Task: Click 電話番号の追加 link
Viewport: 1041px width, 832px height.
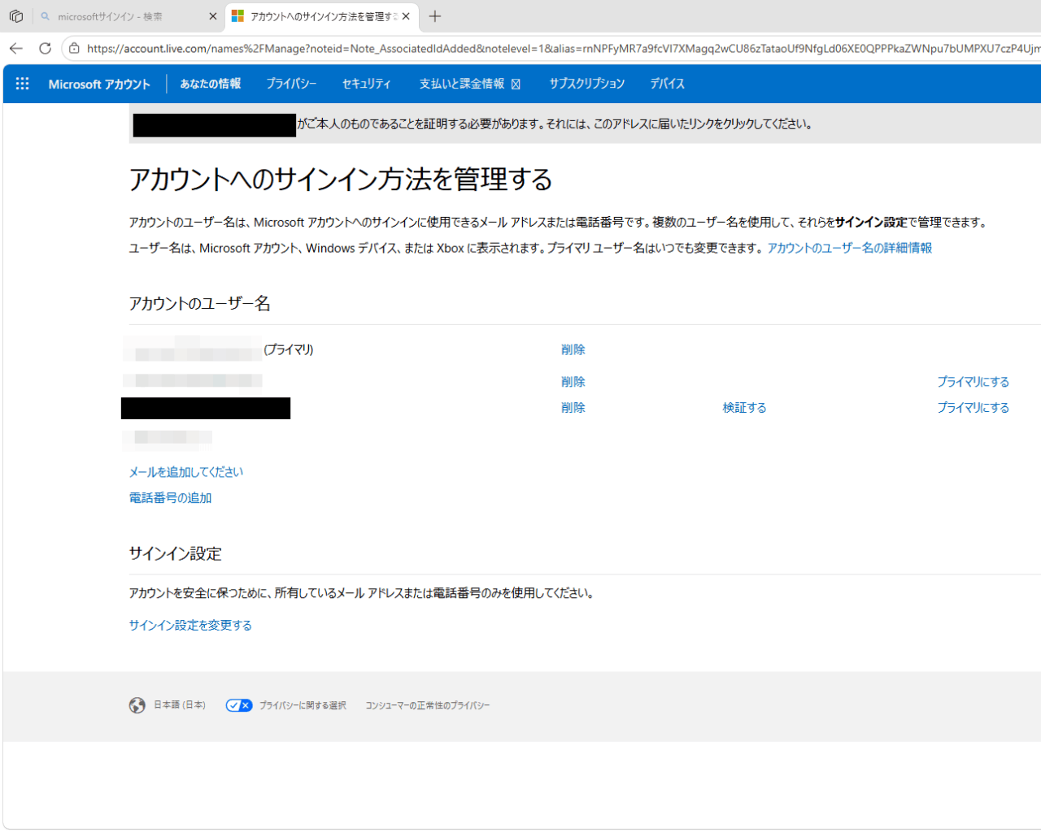Action: 170,498
